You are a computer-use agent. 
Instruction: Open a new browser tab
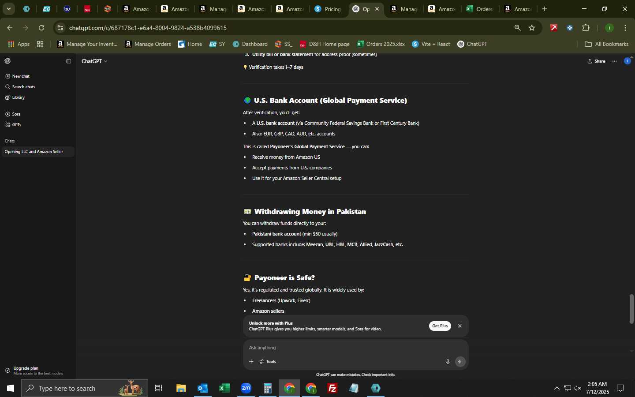[x=545, y=9]
